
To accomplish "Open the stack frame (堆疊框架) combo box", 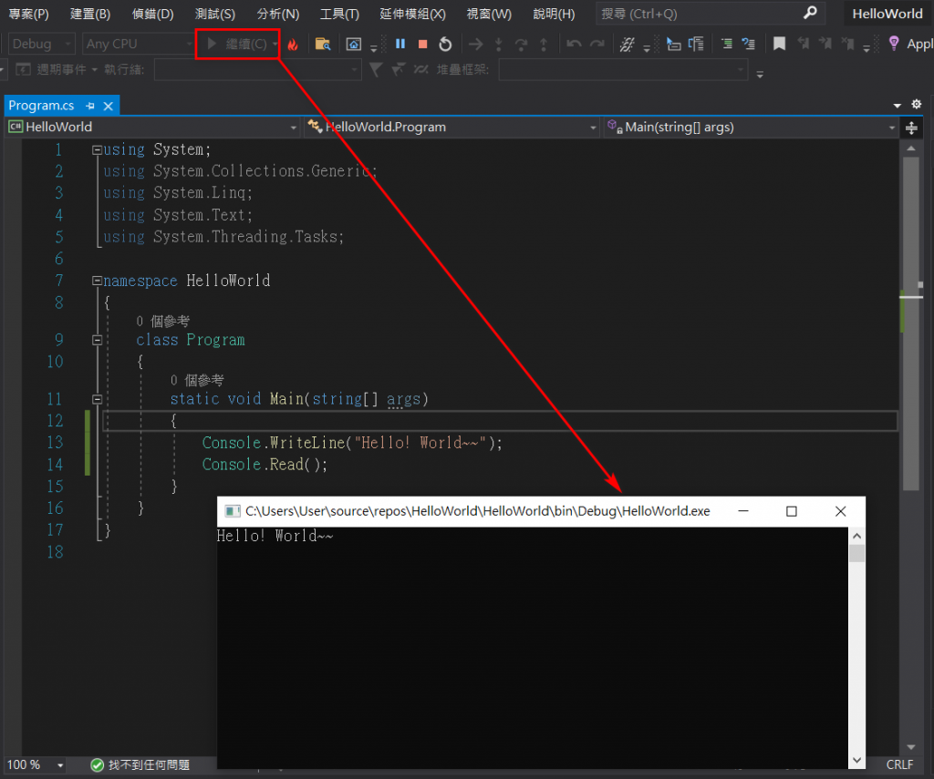I will [623, 70].
